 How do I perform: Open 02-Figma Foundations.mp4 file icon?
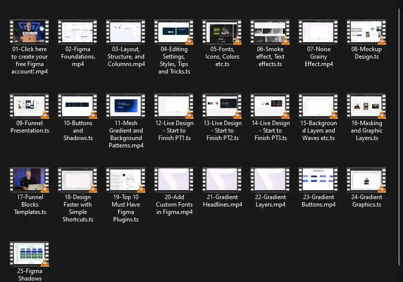pos(77,32)
